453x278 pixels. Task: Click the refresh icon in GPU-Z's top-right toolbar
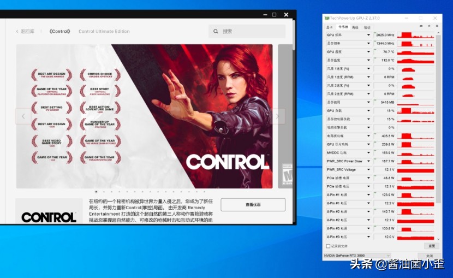point(429,26)
